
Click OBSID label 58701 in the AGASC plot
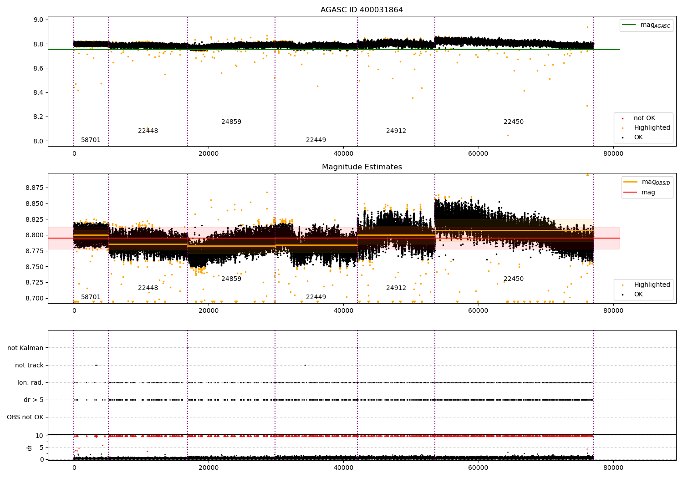pos(91,140)
